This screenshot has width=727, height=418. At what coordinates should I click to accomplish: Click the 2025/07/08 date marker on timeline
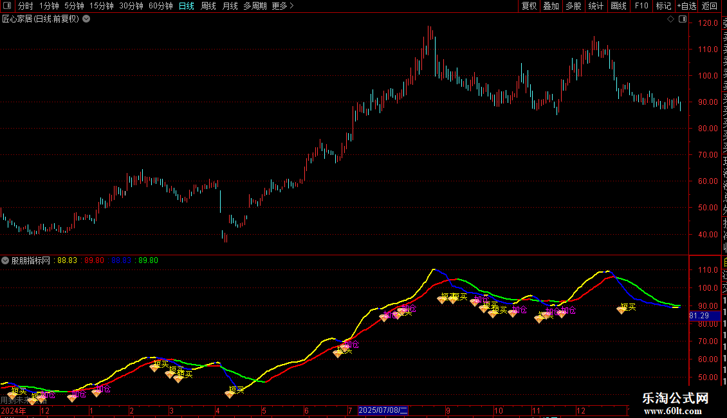tap(383, 410)
